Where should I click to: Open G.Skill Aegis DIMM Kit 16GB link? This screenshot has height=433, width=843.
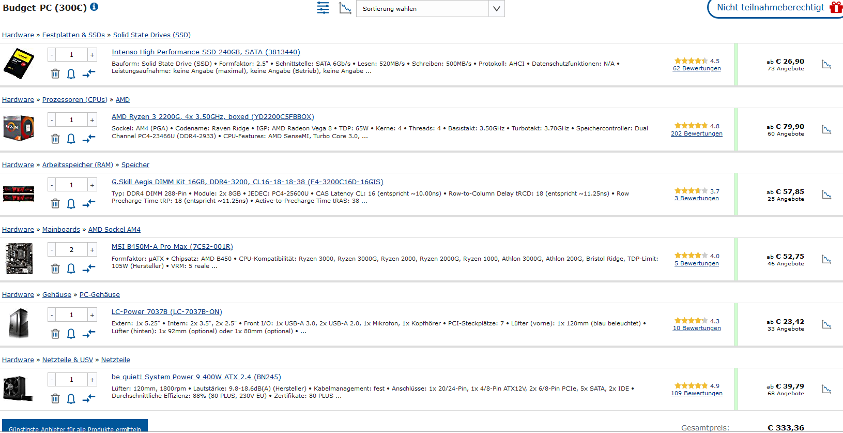tap(248, 182)
